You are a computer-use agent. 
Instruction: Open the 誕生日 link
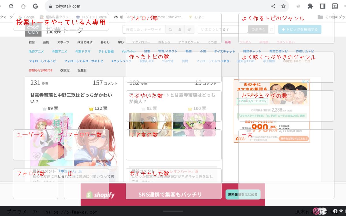[x=82, y=70]
